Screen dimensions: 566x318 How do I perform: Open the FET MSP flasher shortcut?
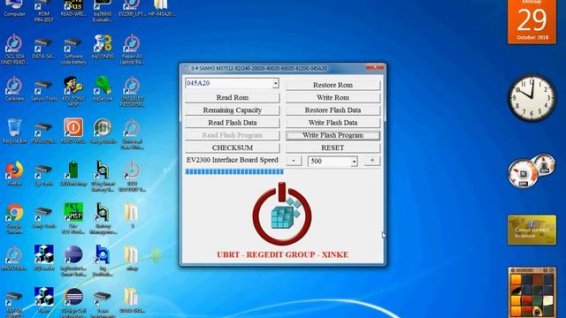(73, 218)
